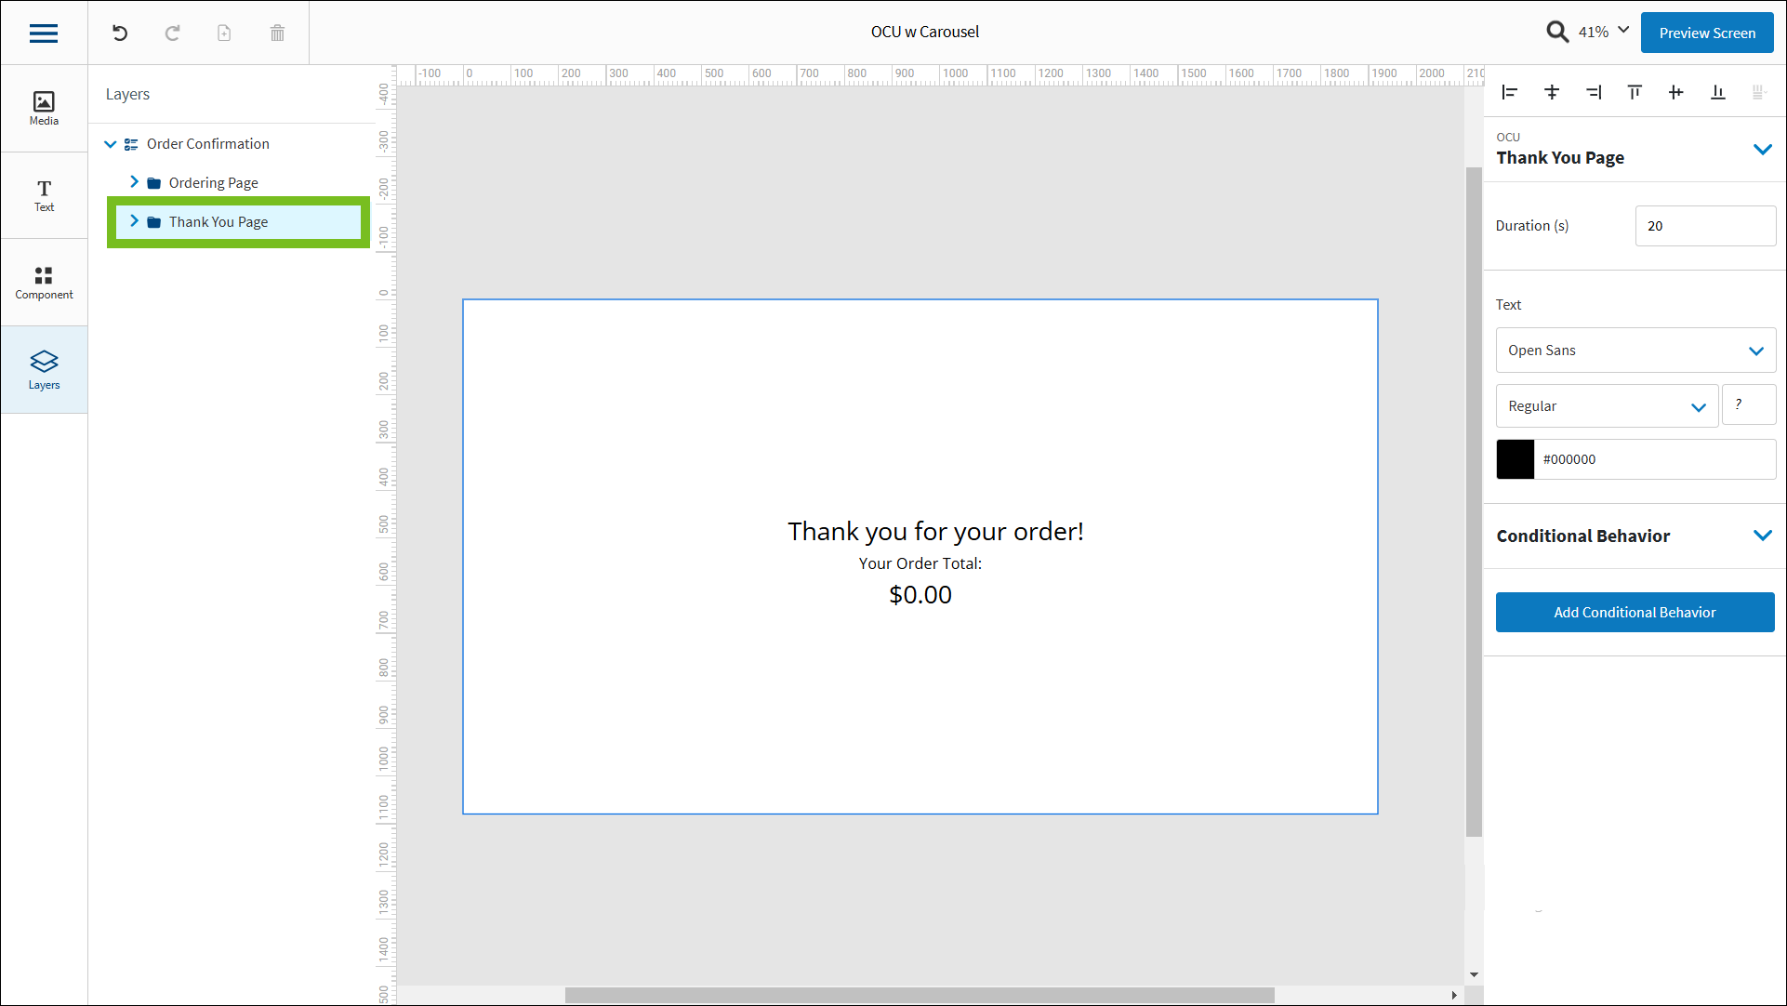Click the trash icon to delete
The image size is (1787, 1006).
click(x=276, y=33)
